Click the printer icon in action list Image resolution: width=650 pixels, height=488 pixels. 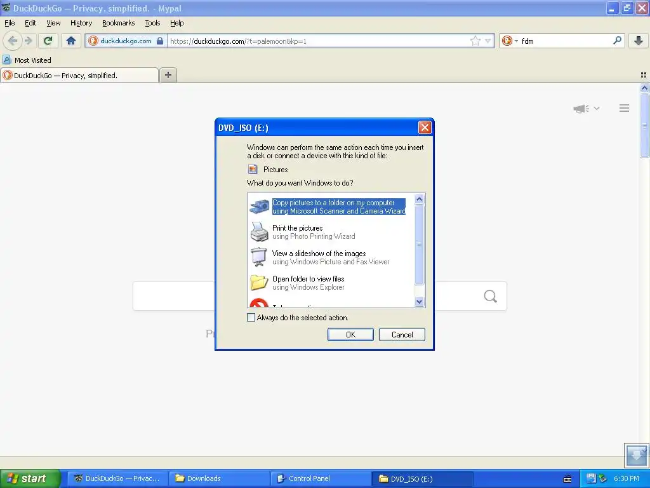[x=260, y=231]
